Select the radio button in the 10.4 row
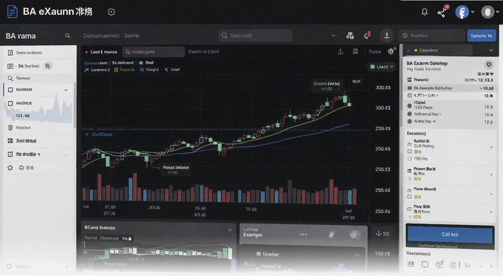Image resolution: width=503 pixels, height=276 pixels. coord(410,114)
